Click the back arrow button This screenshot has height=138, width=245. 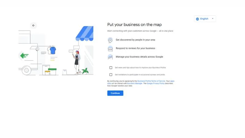coord(33,25)
